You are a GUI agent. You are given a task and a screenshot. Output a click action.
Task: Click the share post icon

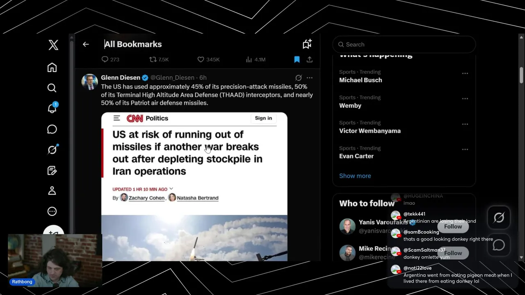point(310,59)
